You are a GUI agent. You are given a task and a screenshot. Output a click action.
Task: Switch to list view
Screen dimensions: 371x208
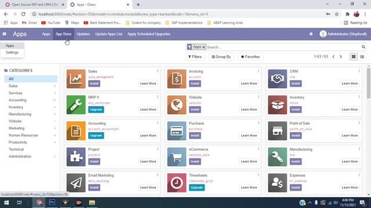coord(362,57)
